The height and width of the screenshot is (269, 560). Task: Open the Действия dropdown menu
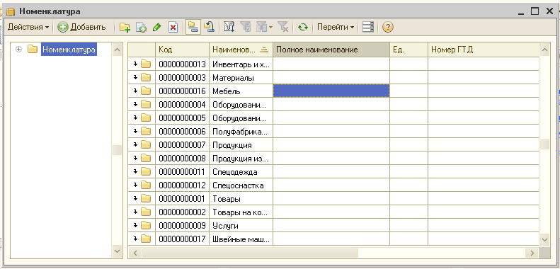[28, 27]
